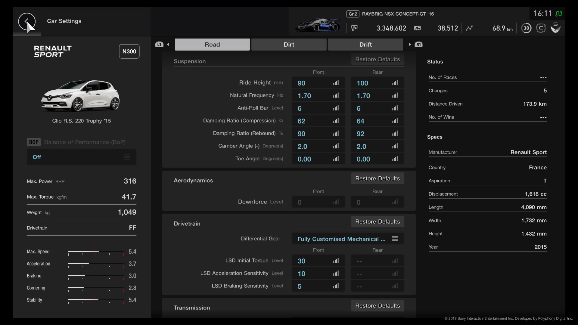Open rear Anti-Roll Bar bars icon
The height and width of the screenshot is (325, 578).
(x=395, y=108)
